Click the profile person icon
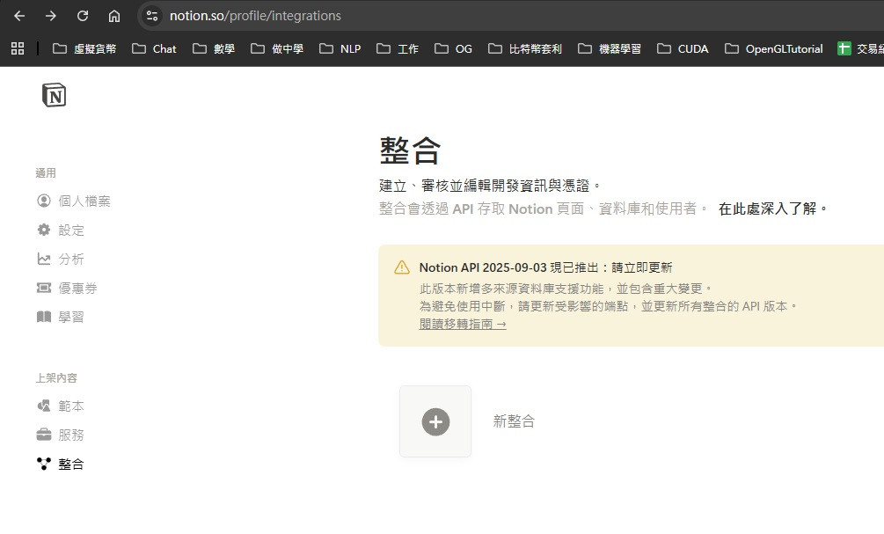 point(43,201)
